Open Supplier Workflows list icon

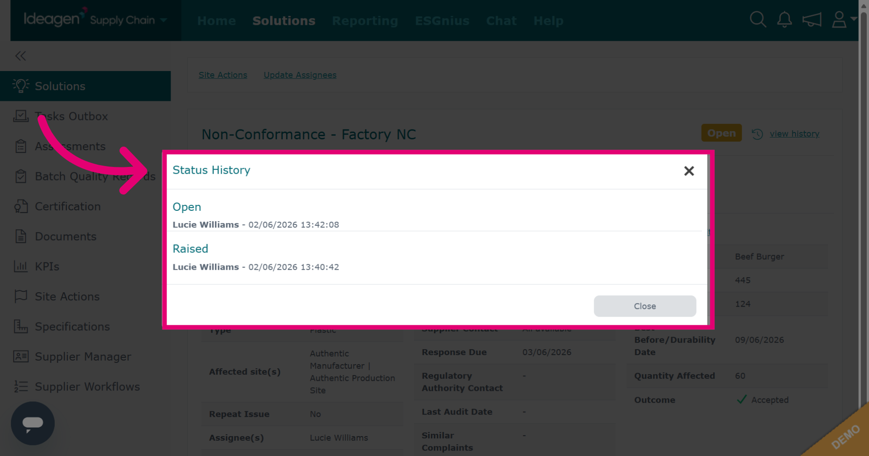pos(21,387)
